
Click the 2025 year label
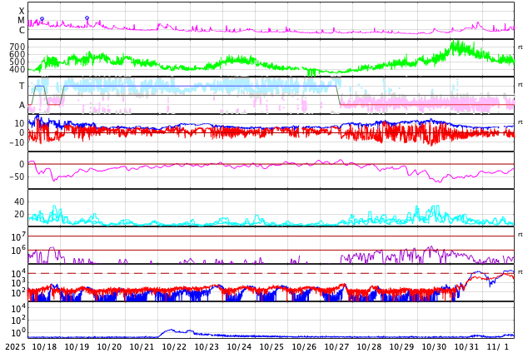pyautogui.click(x=15, y=346)
